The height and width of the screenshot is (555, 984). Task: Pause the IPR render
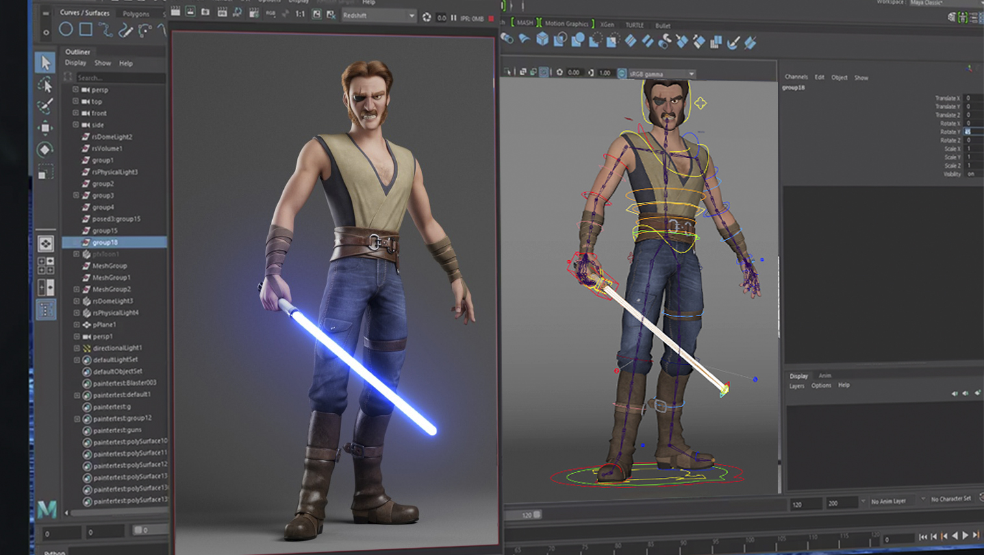(x=453, y=18)
